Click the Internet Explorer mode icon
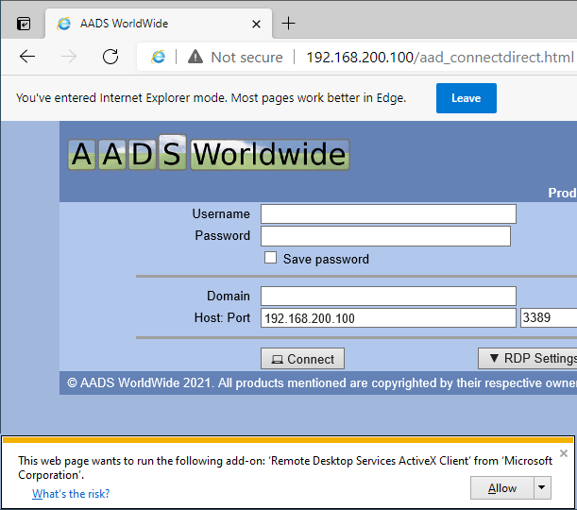This screenshot has height=510, width=577. pos(159,57)
